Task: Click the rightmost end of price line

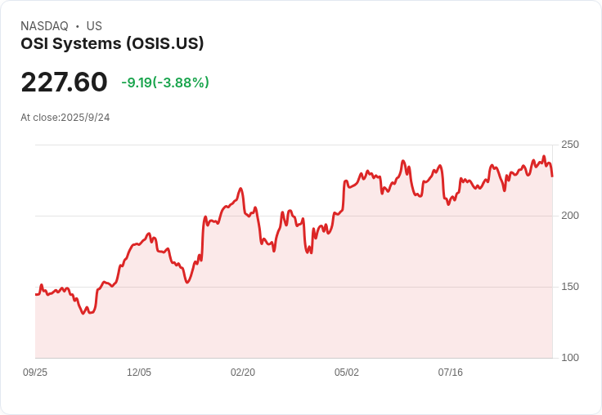Action: point(552,176)
